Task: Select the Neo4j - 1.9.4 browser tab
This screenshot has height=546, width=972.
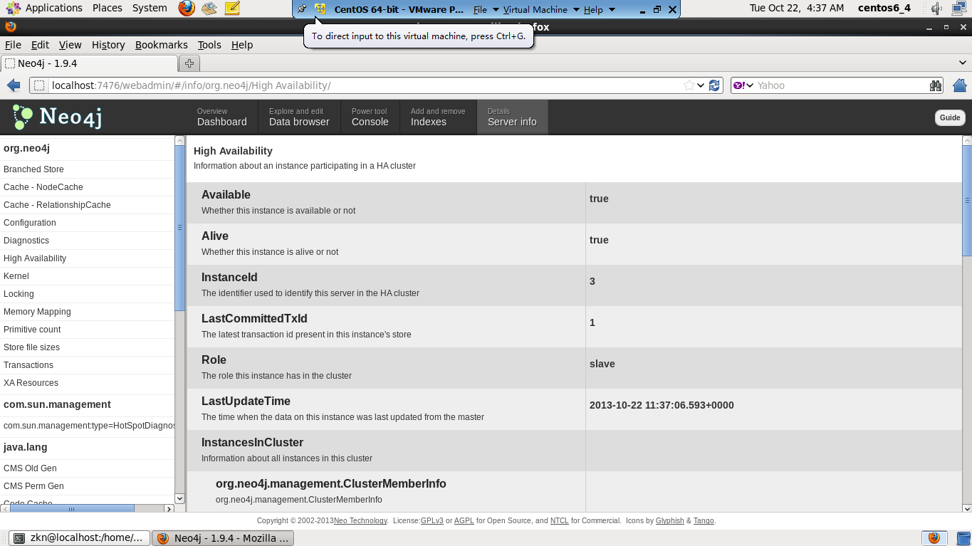Action: (88, 63)
